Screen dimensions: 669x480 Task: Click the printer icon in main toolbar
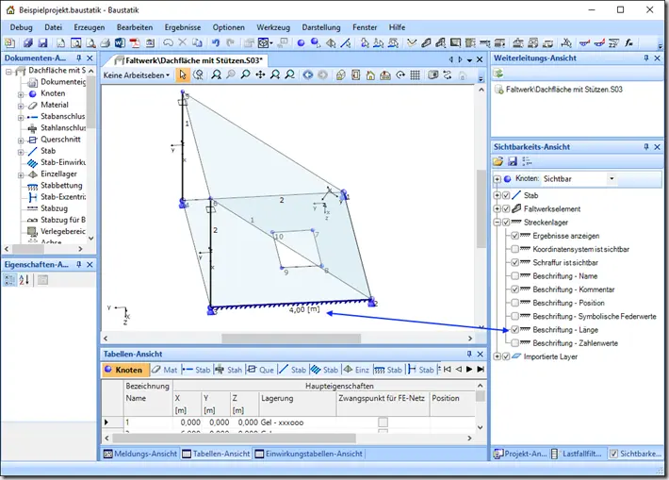pos(105,42)
